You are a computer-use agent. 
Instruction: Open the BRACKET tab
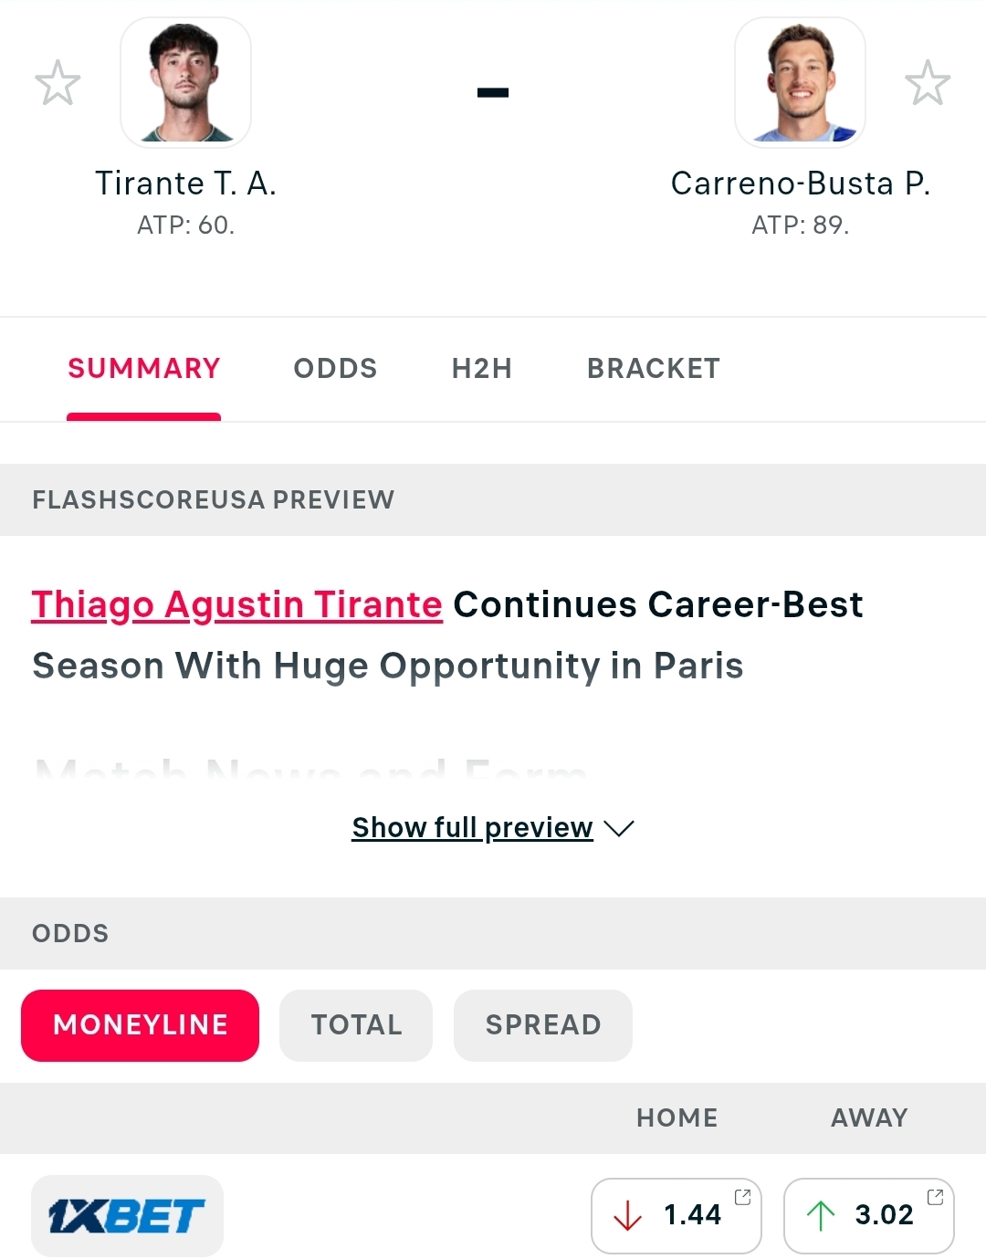(654, 368)
